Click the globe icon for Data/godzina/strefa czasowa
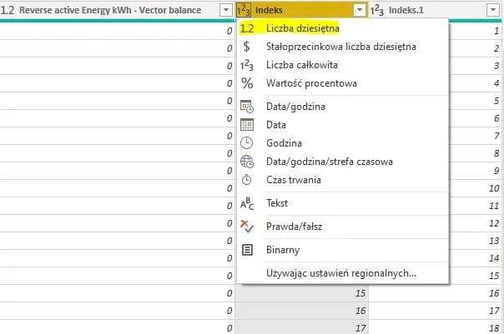 click(x=247, y=162)
